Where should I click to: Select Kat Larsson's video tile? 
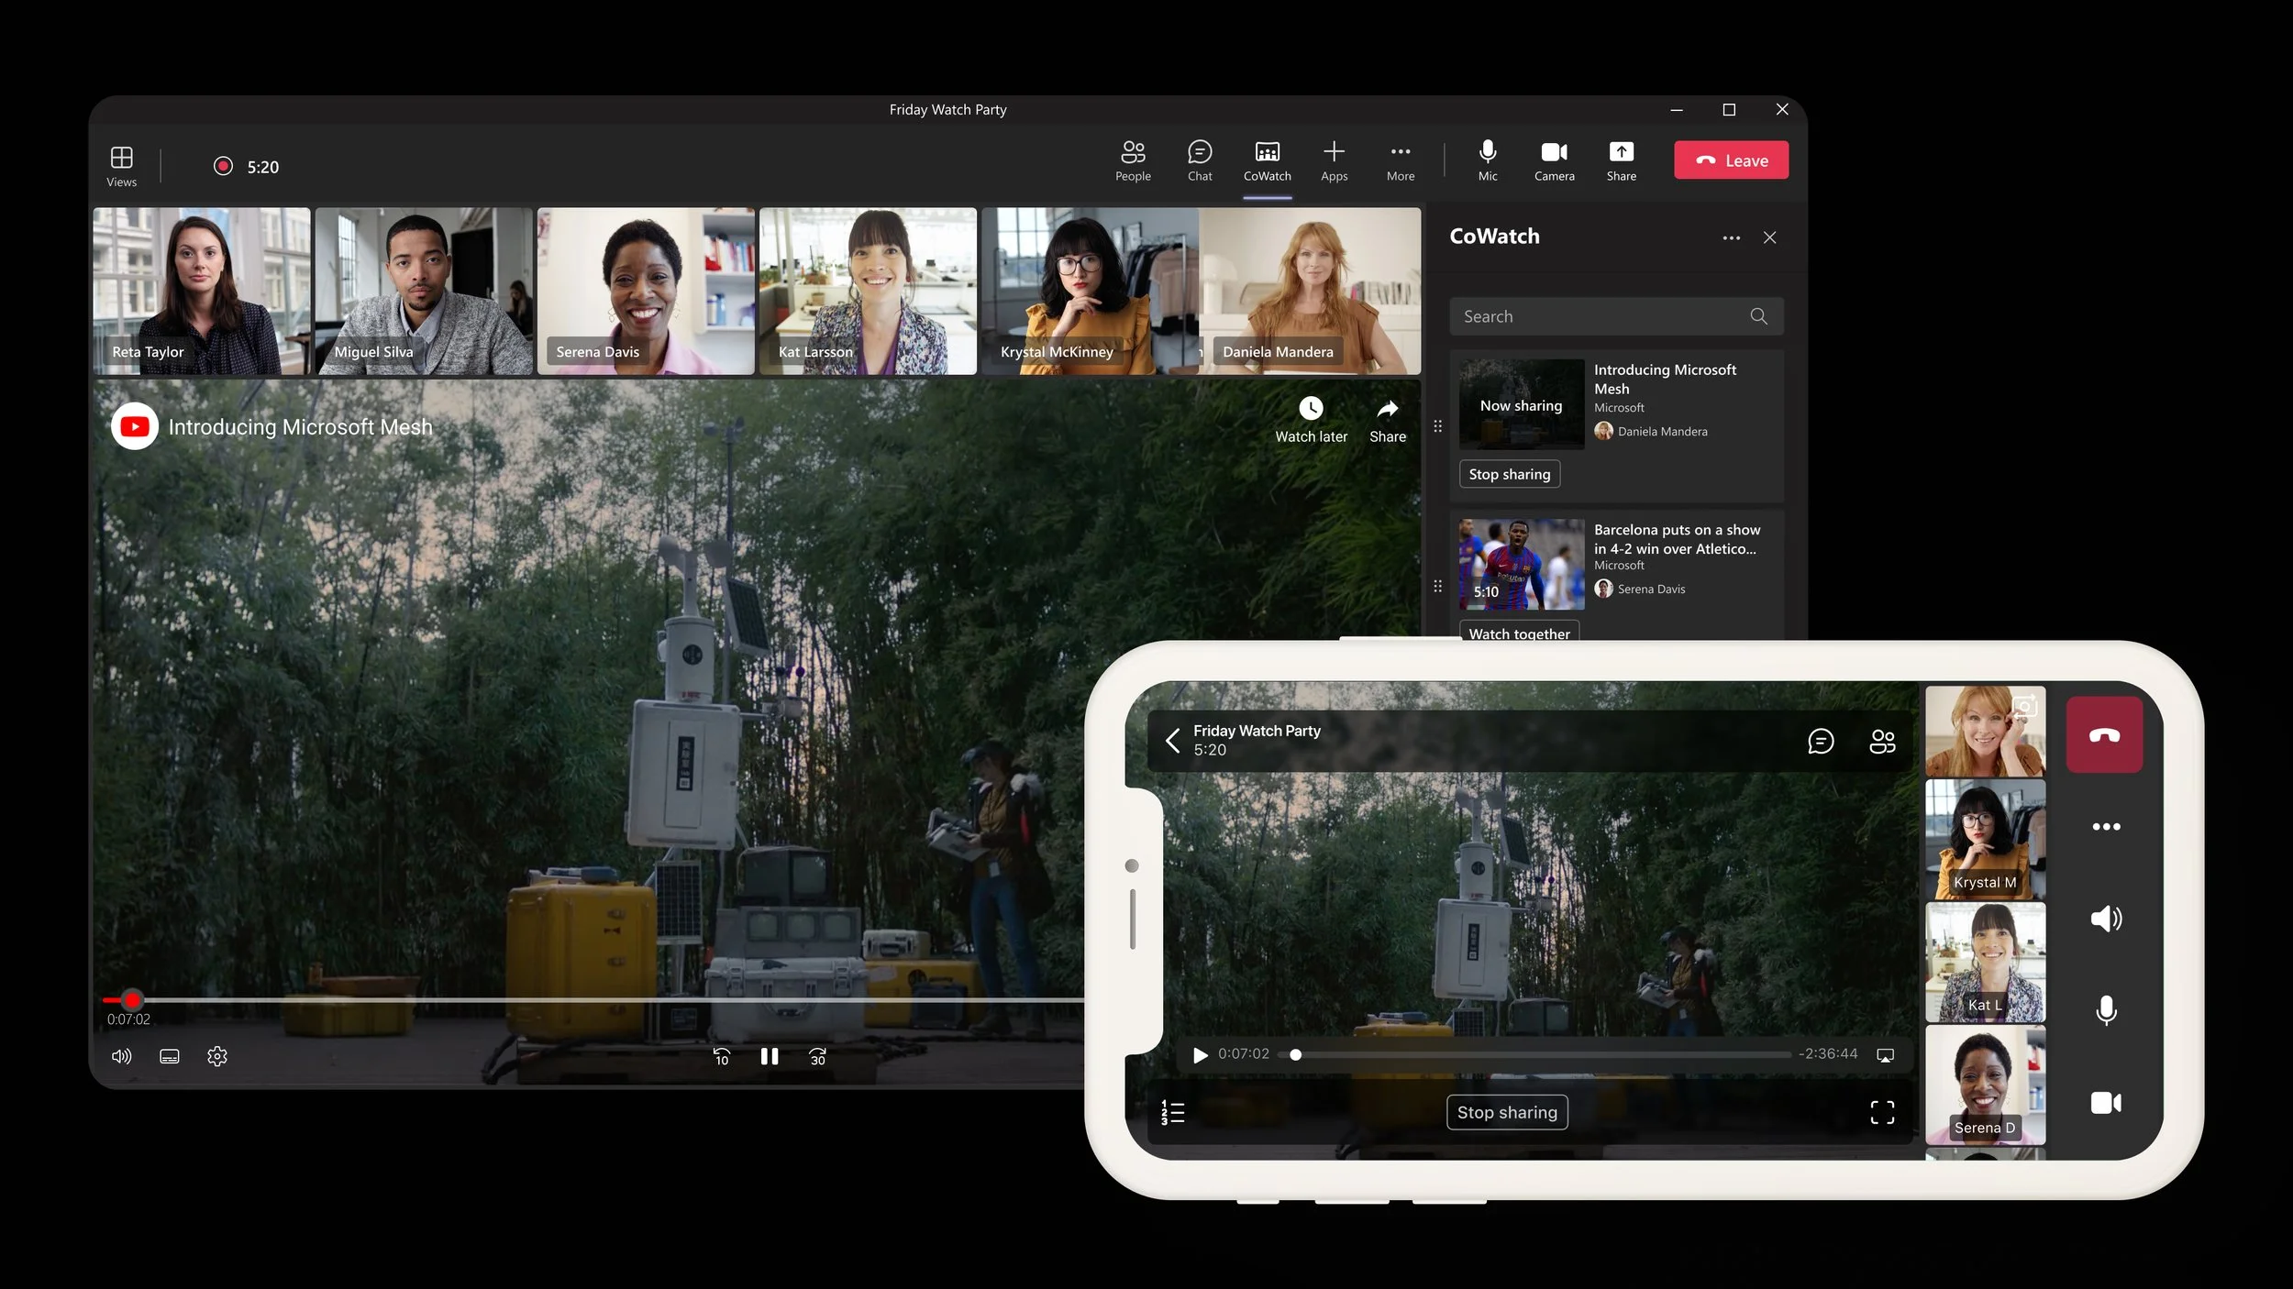click(868, 291)
